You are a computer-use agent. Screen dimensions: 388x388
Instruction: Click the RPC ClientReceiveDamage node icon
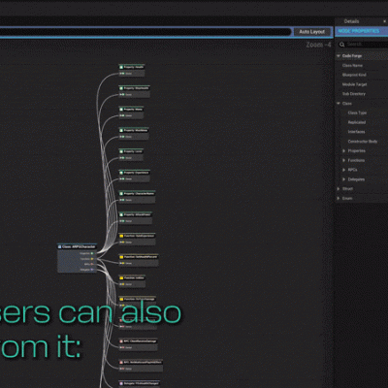click(x=121, y=341)
